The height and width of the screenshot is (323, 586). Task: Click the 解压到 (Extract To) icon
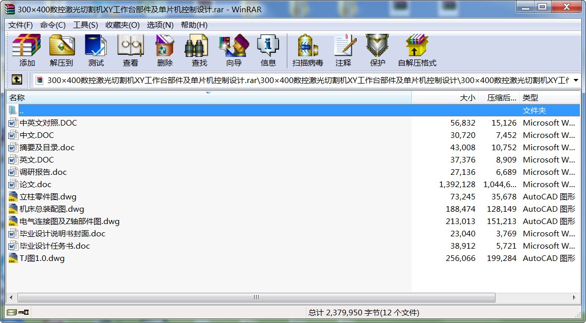click(62, 50)
